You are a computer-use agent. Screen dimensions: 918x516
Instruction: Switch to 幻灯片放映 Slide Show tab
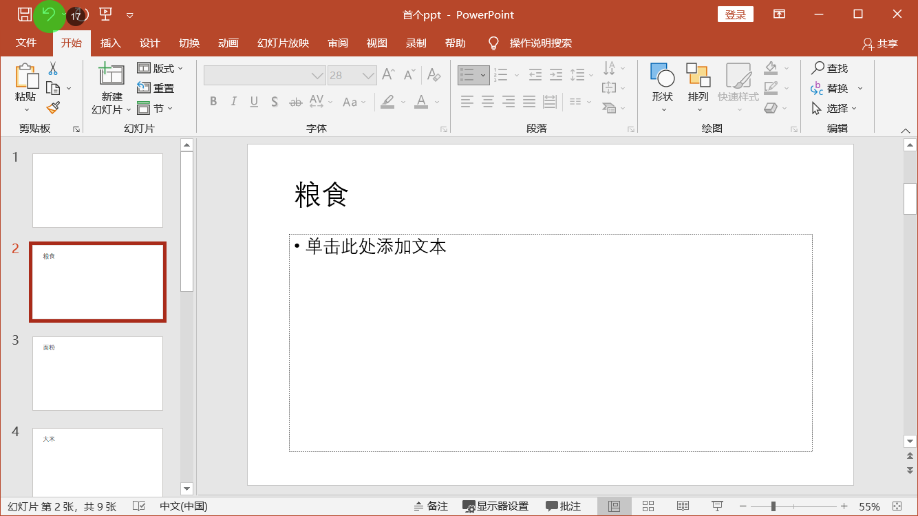tap(284, 43)
